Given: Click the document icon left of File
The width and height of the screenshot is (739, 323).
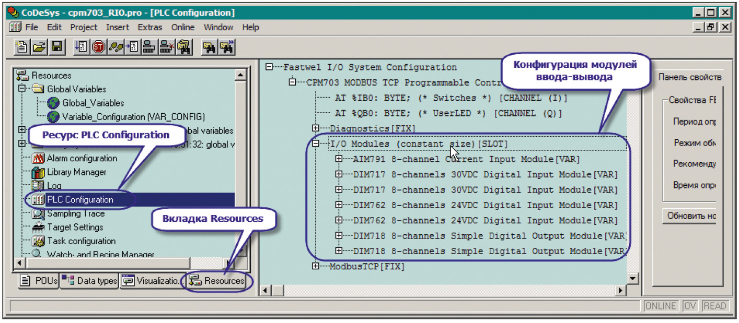Looking at the screenshot, I should click(15, 27).
